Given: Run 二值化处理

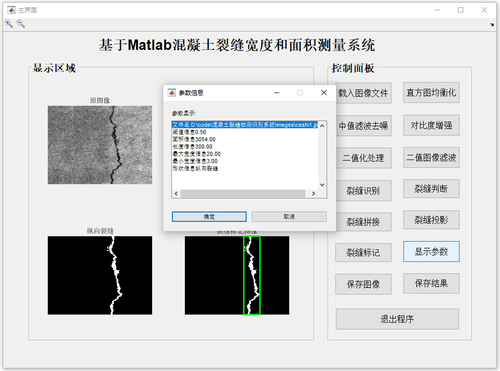Looking at the screenshot, I should point(363,158).
